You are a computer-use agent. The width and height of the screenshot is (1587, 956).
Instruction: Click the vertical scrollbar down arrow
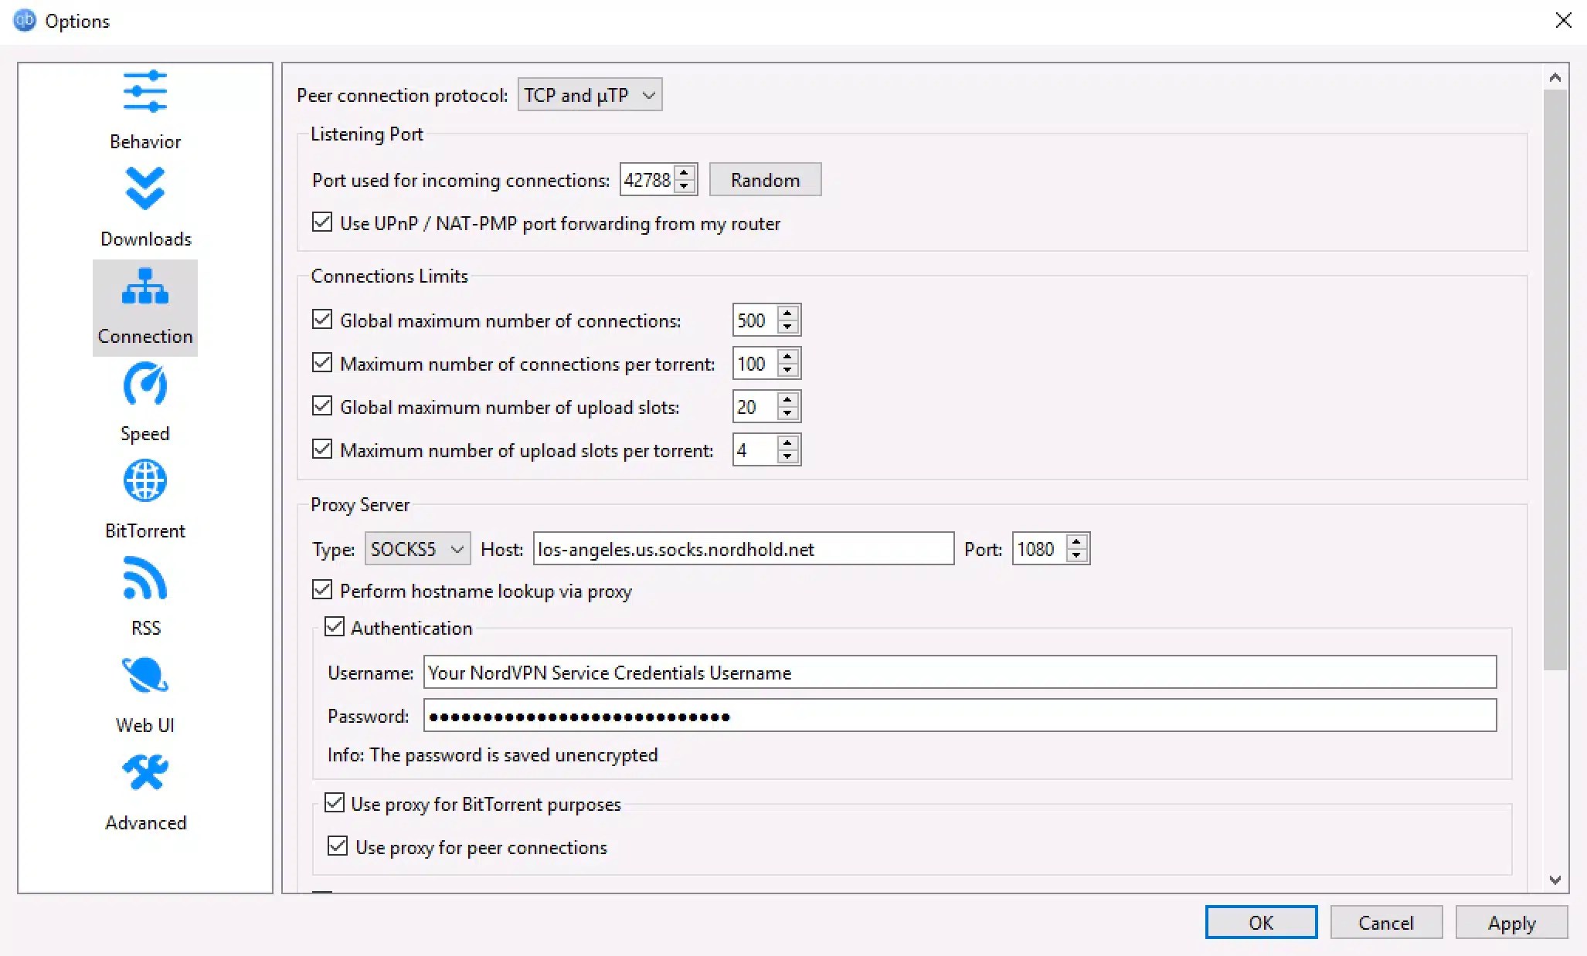coord(1555,880)
